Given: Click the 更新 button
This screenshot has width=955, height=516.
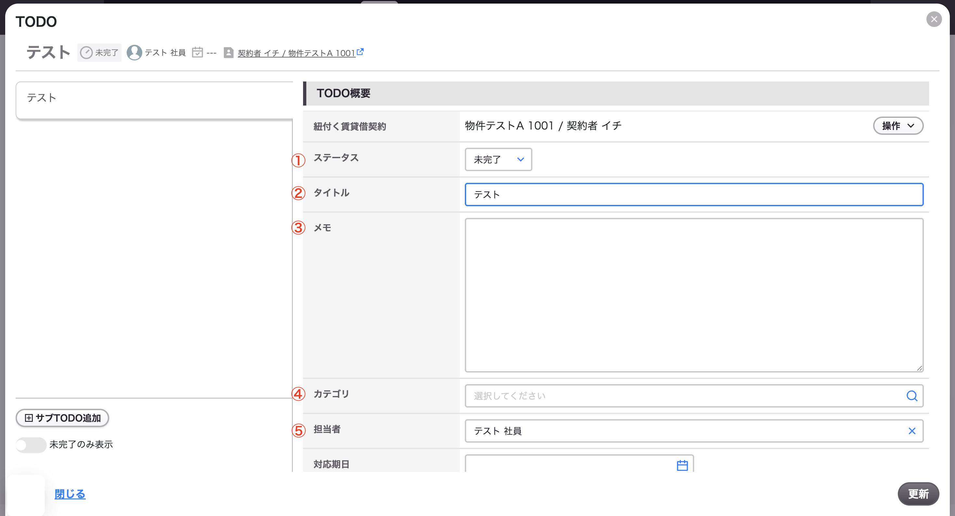Looking at the screenshot, I should (x=918, y=494).
